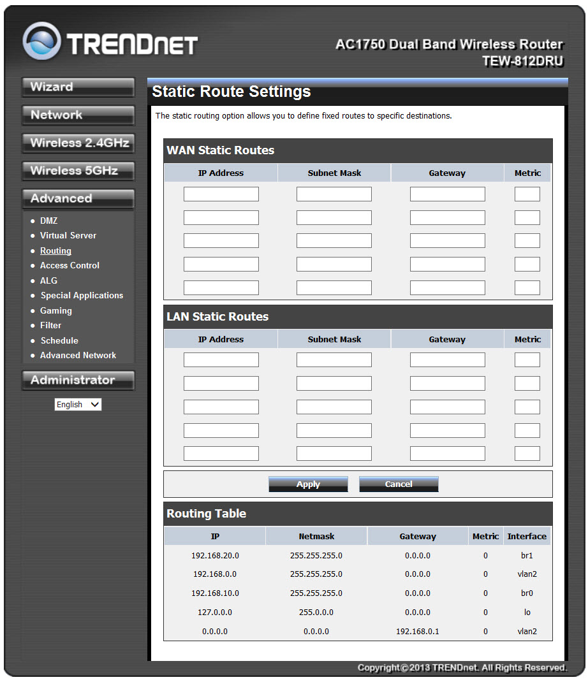This screenshot has height=682, width=588.
Task: Open the Access Control page
Action: click(x=70, y=265)
